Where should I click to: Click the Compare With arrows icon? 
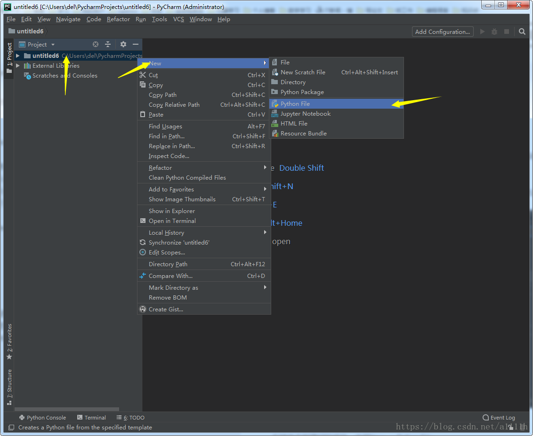(143, 276)
